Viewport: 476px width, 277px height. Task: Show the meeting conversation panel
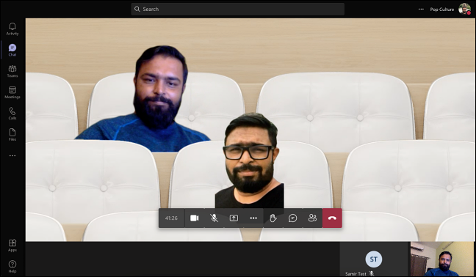(292, 218)
